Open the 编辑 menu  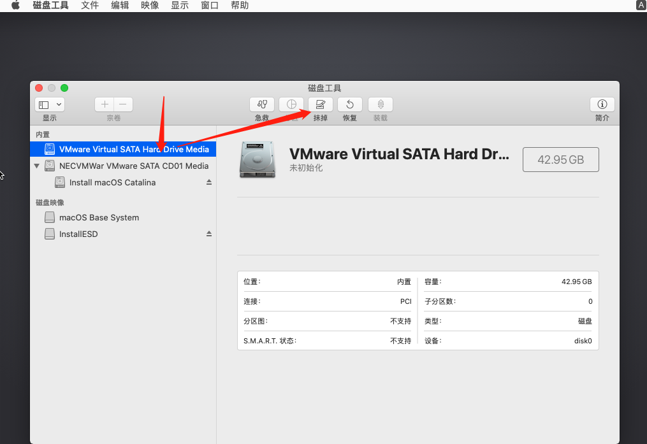[120, 5]
